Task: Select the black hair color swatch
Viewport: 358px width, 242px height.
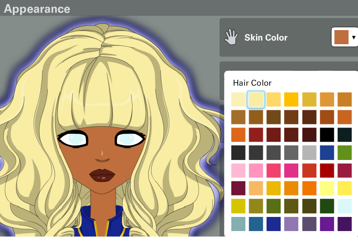Action: pyautogui.click(x=327, y=135)
